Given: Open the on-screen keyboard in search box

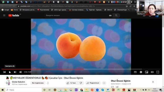Looking at the screenshot, I should [x=110, y=15].
